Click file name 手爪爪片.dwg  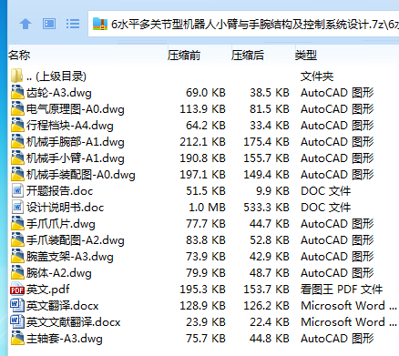coord(61,224)
